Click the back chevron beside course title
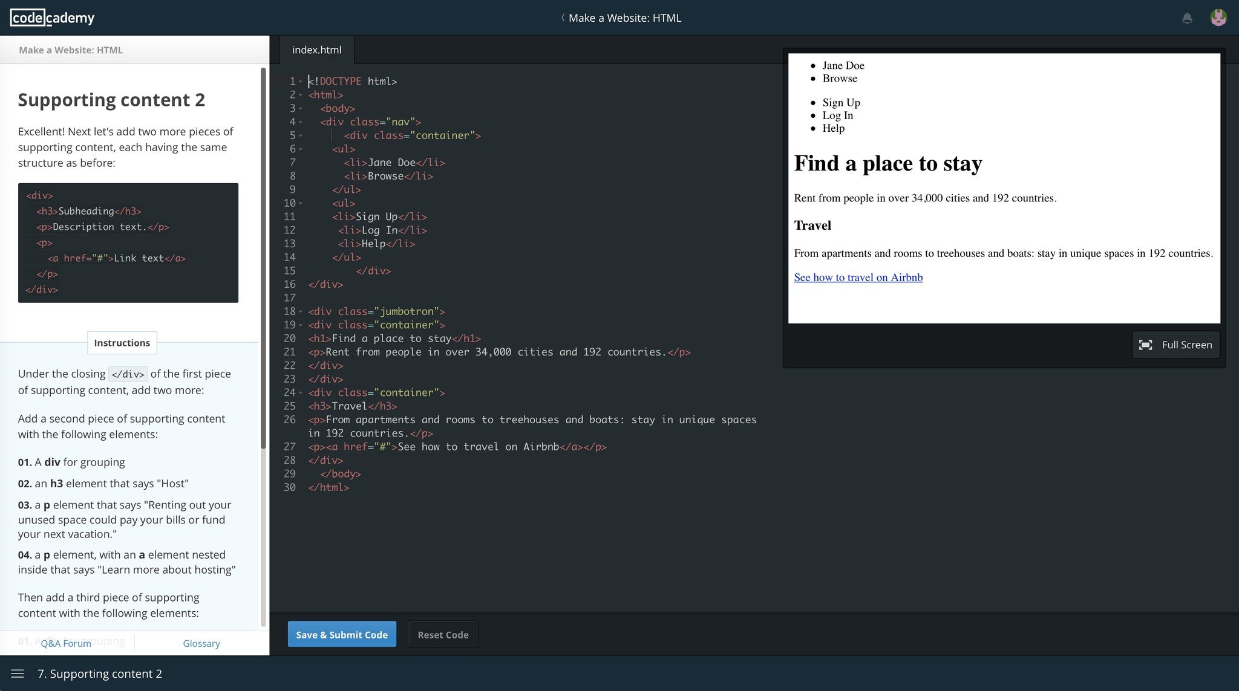The height and width of the screenshot is (691, 1239). 563,18
